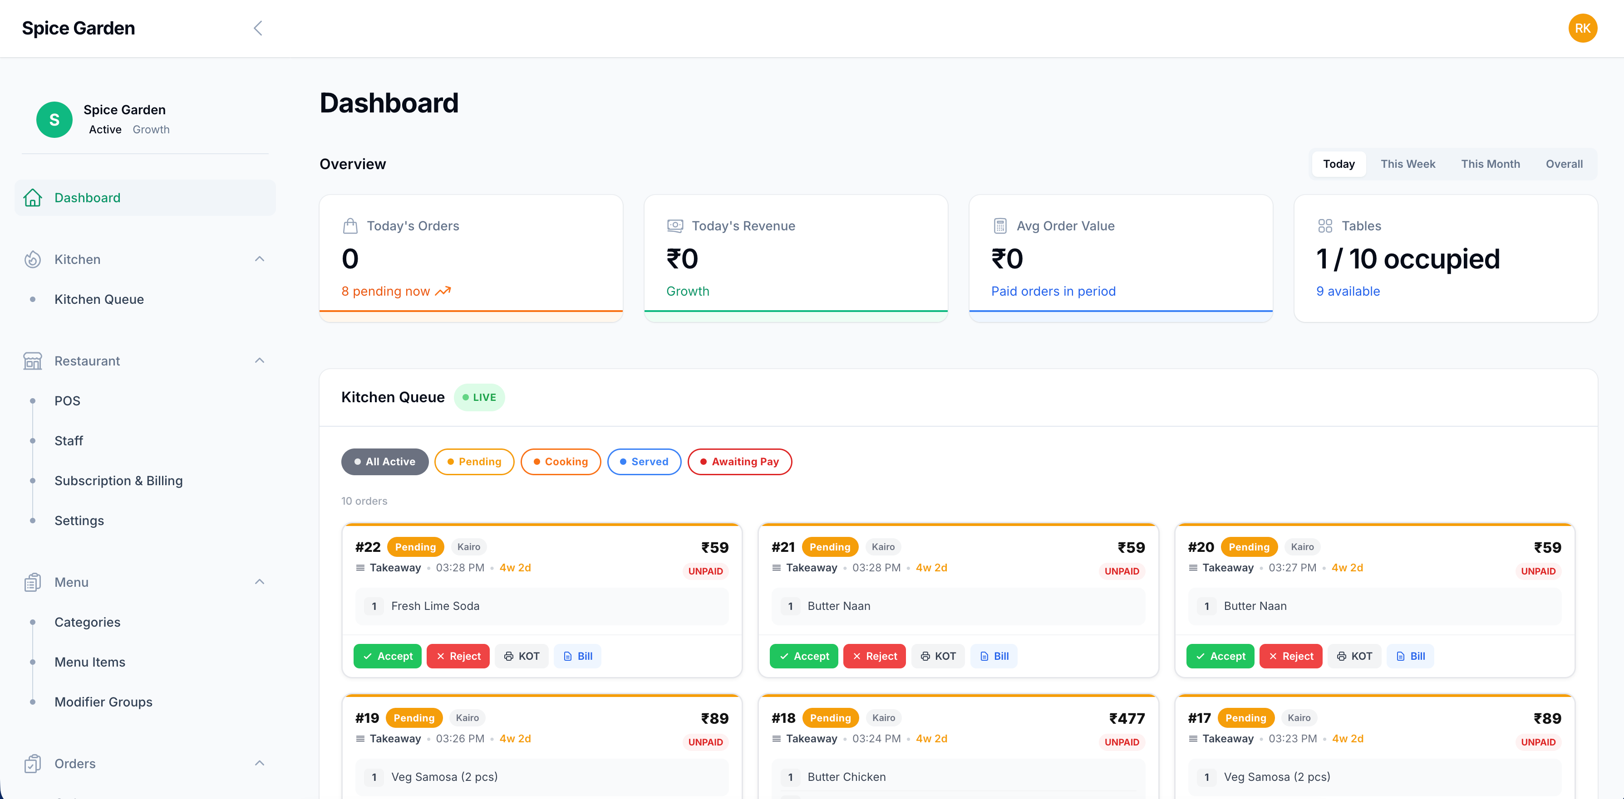This screenshot has width=1624, height=799.
Task: Accept order #20
Action: tap(1220, 655)
